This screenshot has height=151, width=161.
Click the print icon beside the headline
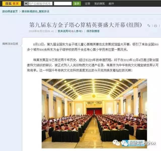pos(155,25)
